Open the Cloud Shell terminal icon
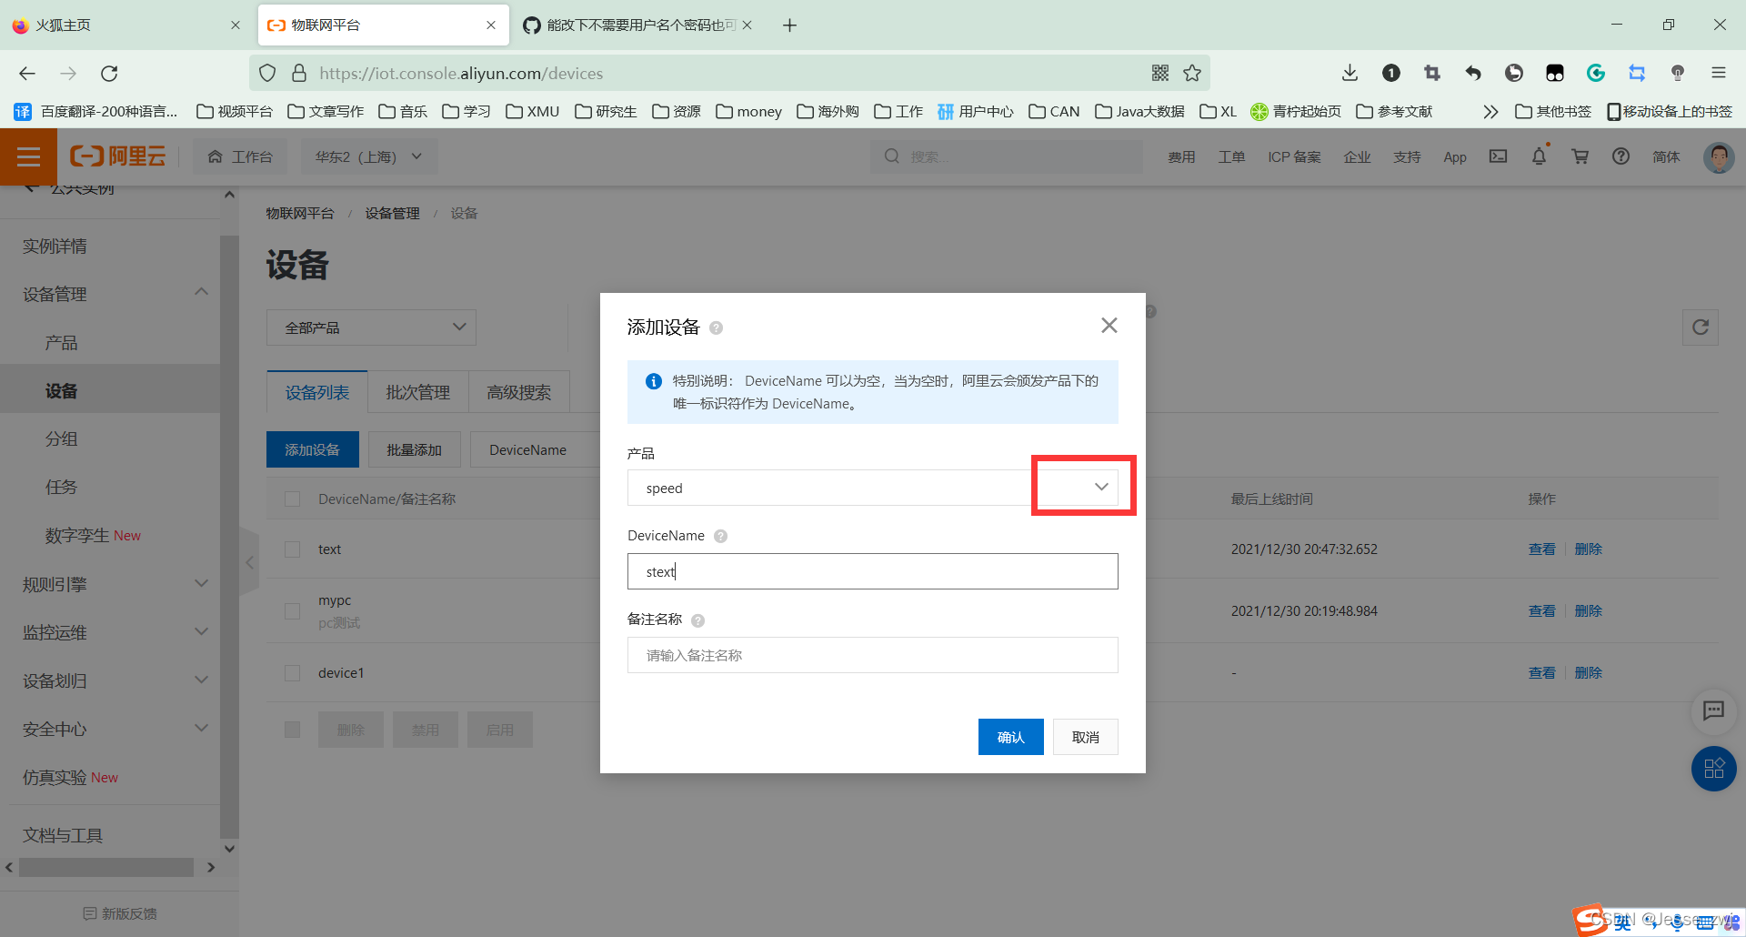 tap(1498, 156)
